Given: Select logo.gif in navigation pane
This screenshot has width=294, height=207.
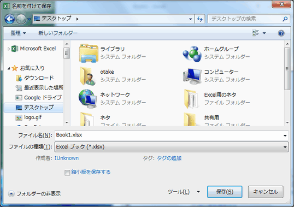Looking at the screenshot, I should coord(28,117).
